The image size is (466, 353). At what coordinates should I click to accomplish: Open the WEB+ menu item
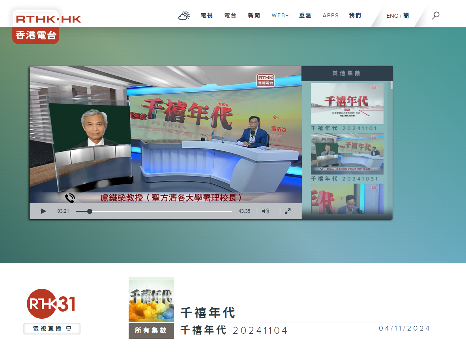pyautogui.click(x=280, y=15)
